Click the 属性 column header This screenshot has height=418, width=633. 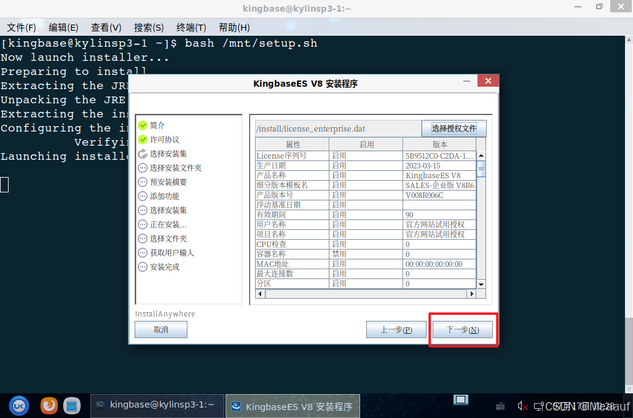(x=293, y=144)
